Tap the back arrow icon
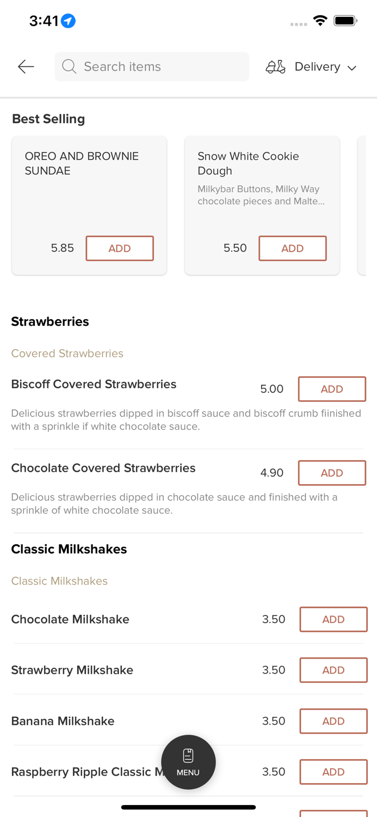Viewport: 377px width, 817px height. point(26,66)
